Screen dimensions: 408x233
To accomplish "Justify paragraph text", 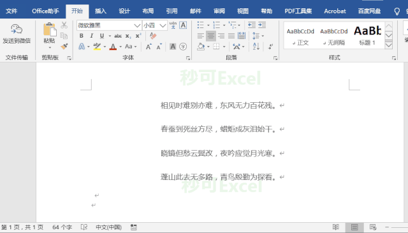I will pos(231,36).
